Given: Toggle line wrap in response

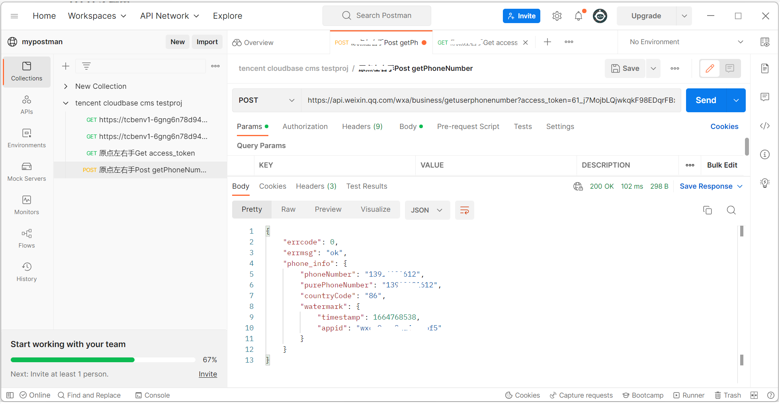Looking at the screenshot, I should (x=465, y=210).
